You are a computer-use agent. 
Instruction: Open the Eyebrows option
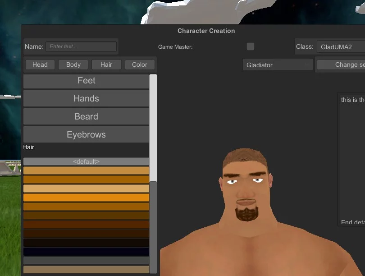[87, 134]
